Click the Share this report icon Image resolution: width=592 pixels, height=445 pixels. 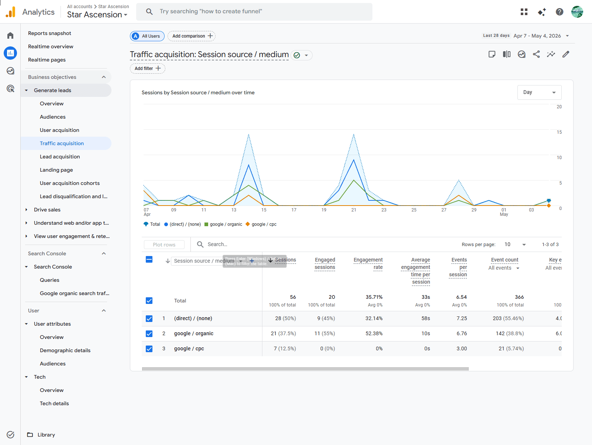pyautogui.click(x=536, y=55)
